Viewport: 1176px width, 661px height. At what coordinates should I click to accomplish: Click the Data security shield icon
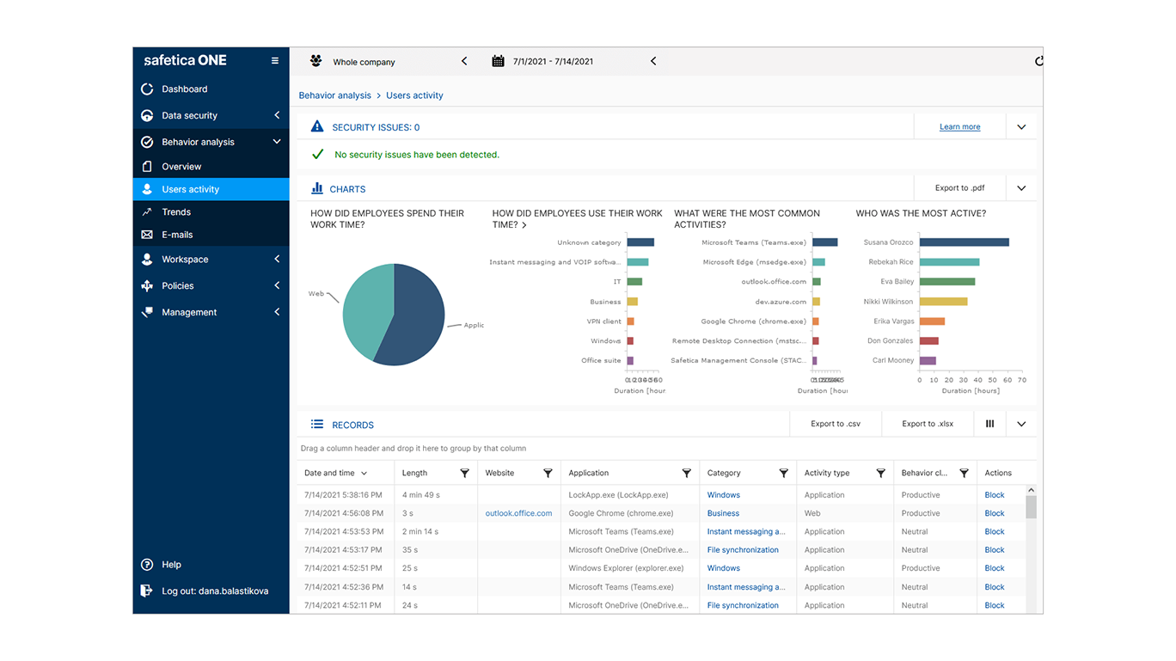point(147,115)
